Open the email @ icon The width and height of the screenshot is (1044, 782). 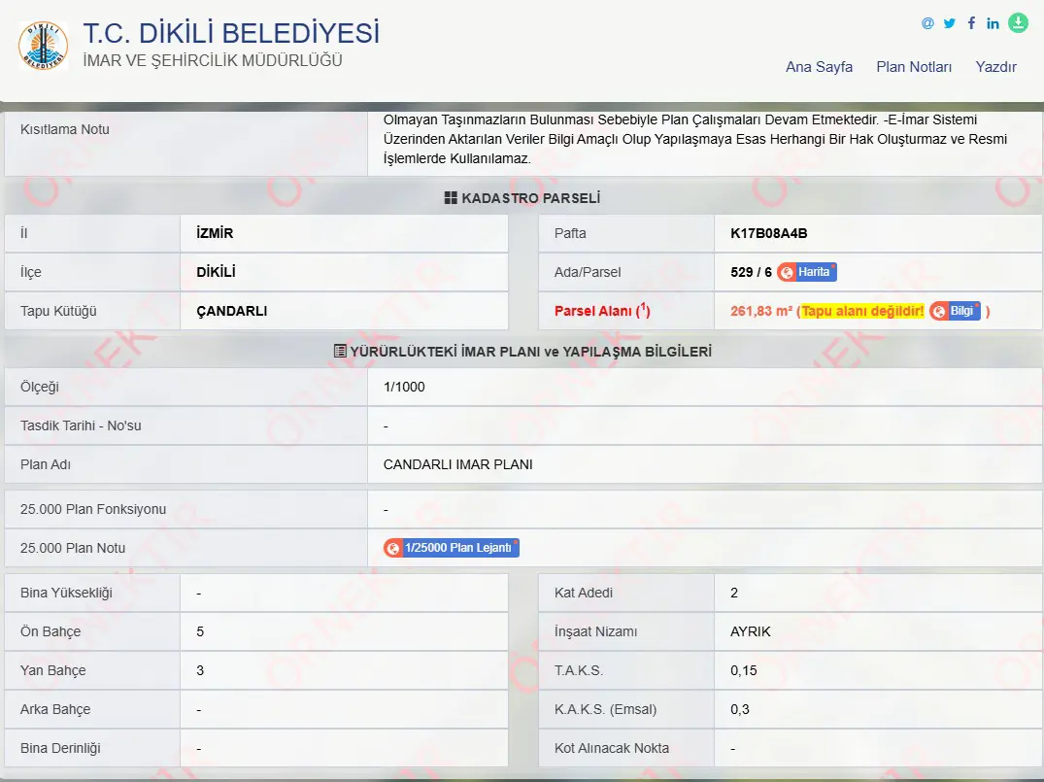(927, 23)
